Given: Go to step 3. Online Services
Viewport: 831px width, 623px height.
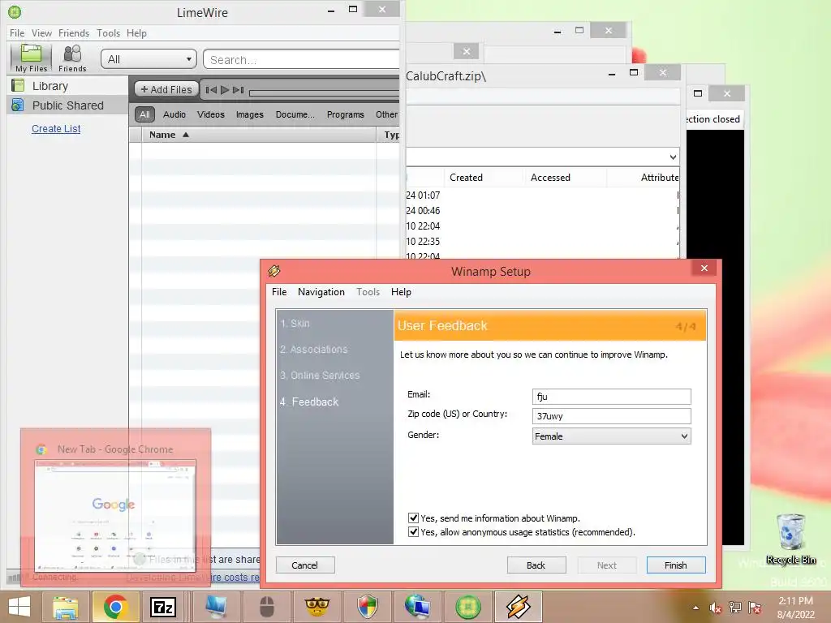Looking at the screenshot, I should click(320, 375).
